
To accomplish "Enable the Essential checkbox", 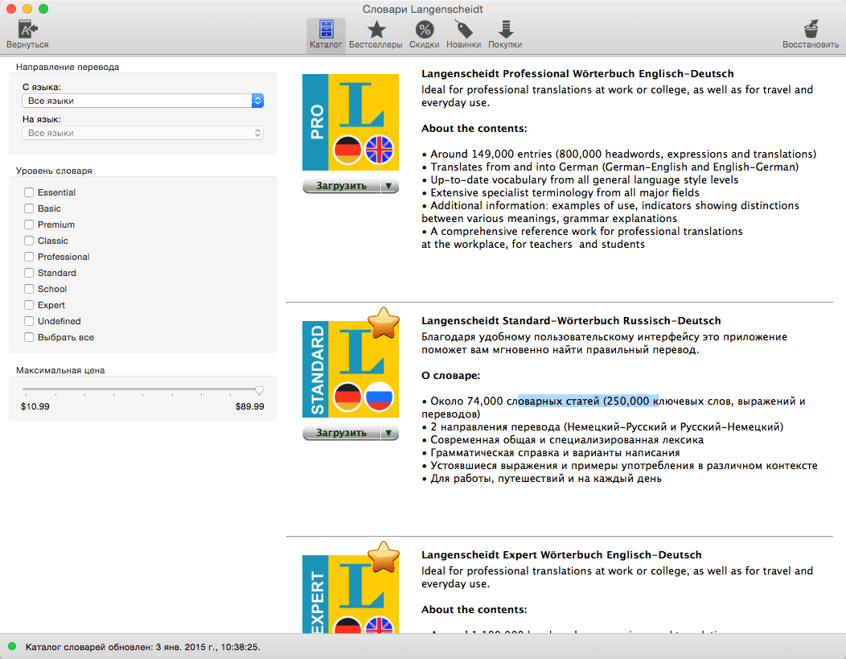I will pos(29,192).
